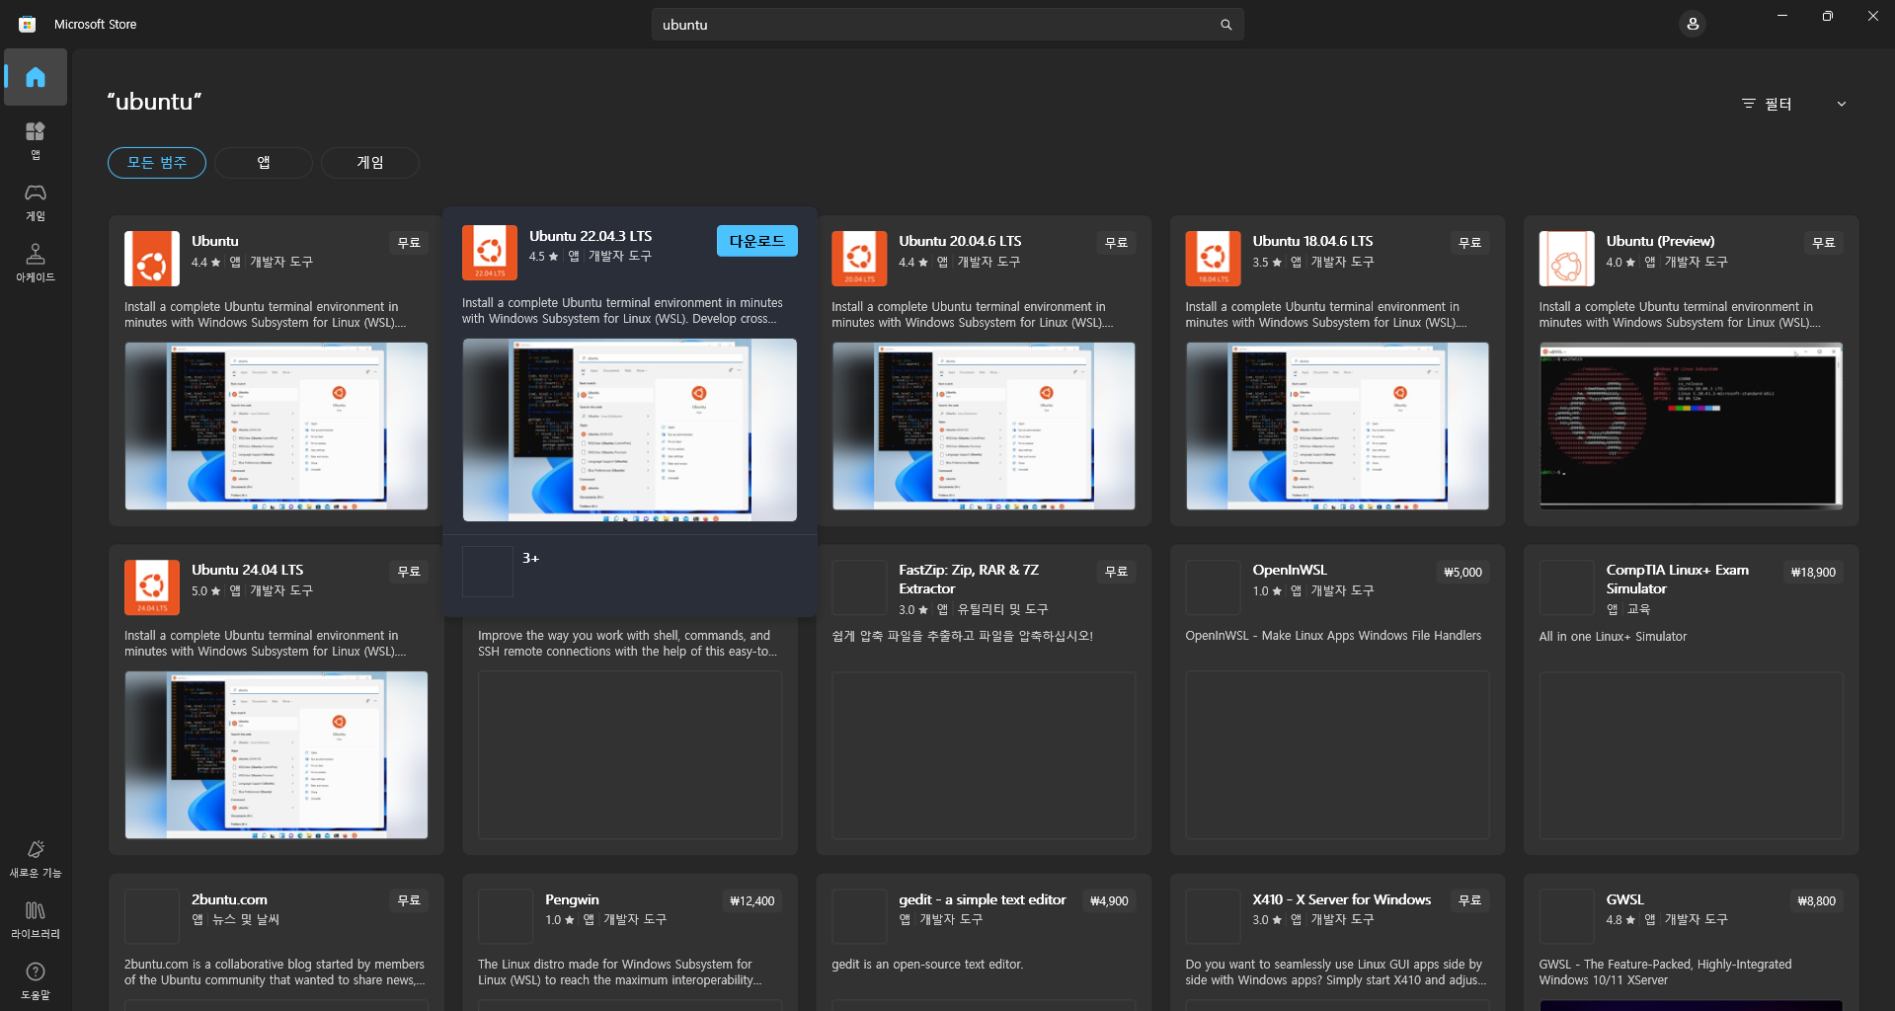1895x1011 pixels.
Task: Open the What's New sidebar icon
Action: click(x=36, y=858)
